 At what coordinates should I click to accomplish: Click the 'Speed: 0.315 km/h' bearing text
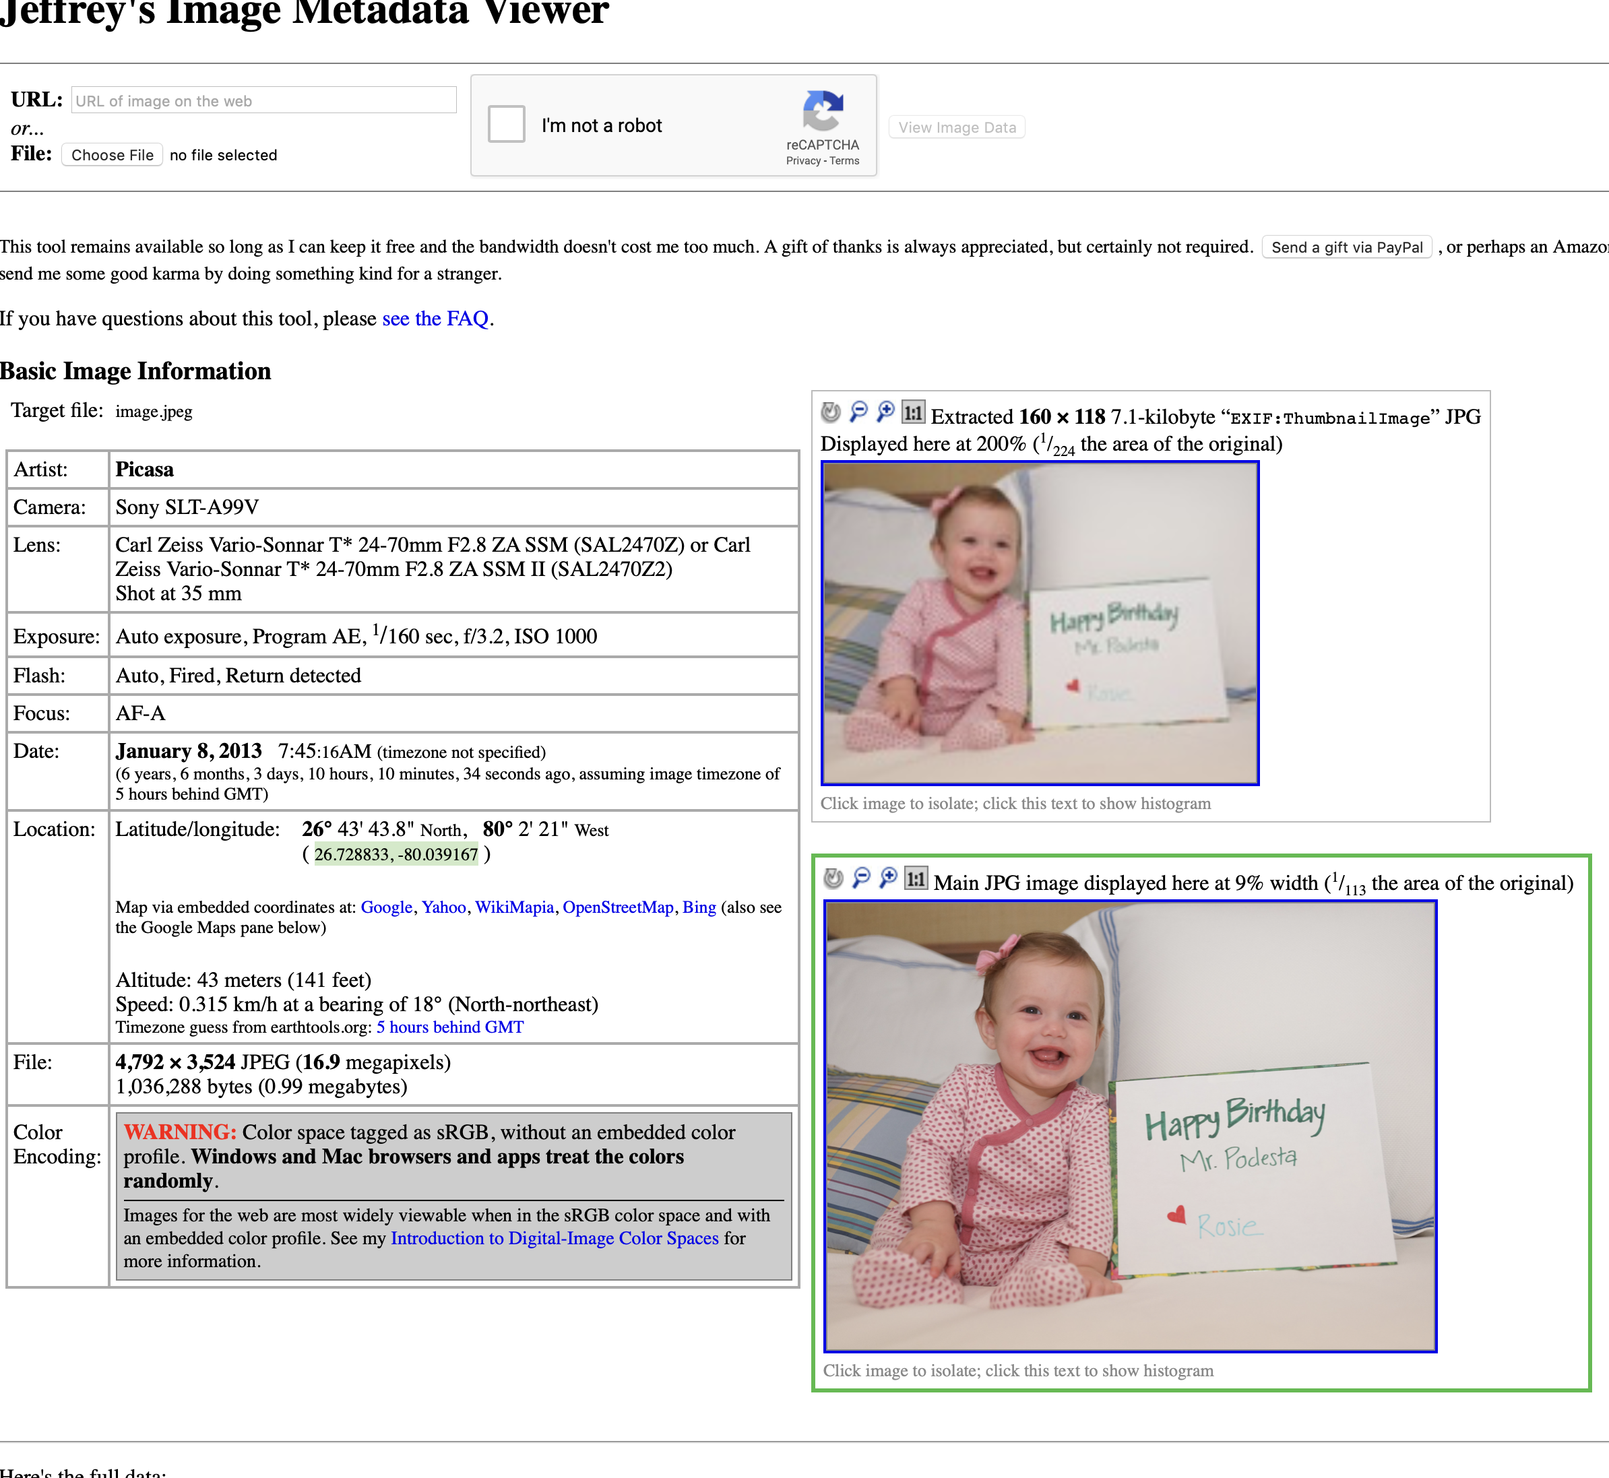pyautogui.click(x=357, y=1004)
